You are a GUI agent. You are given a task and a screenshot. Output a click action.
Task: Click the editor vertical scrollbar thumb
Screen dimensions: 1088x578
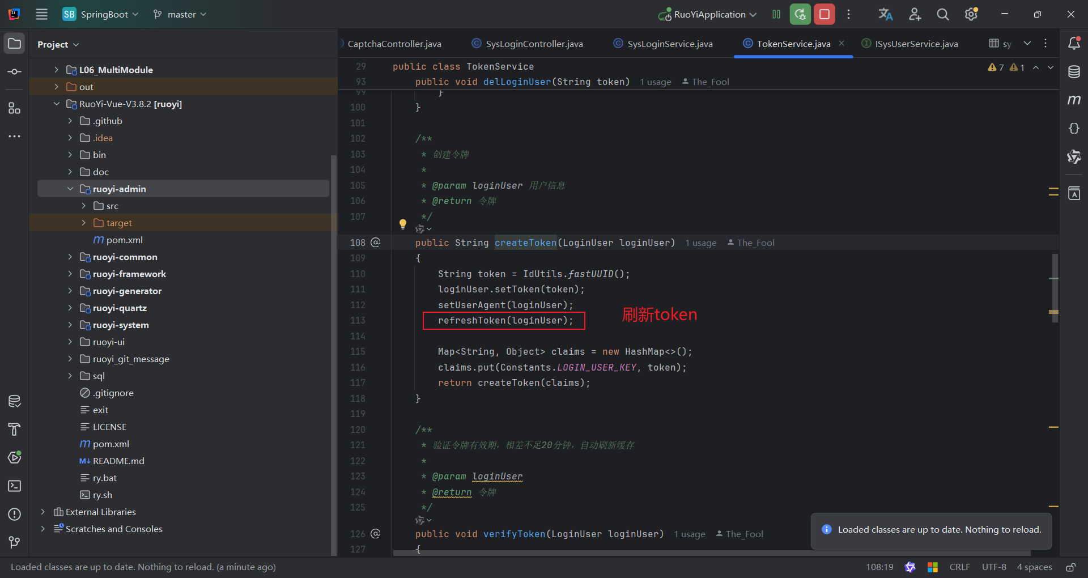click(x=1055, y=288)
